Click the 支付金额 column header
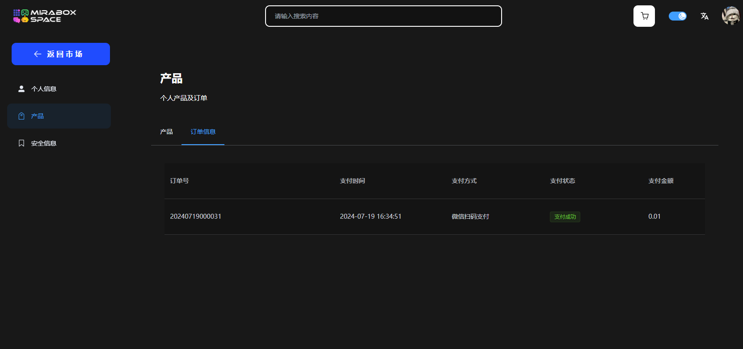The width and height of the screenshot is (743, 349). [x=661, y=181]
